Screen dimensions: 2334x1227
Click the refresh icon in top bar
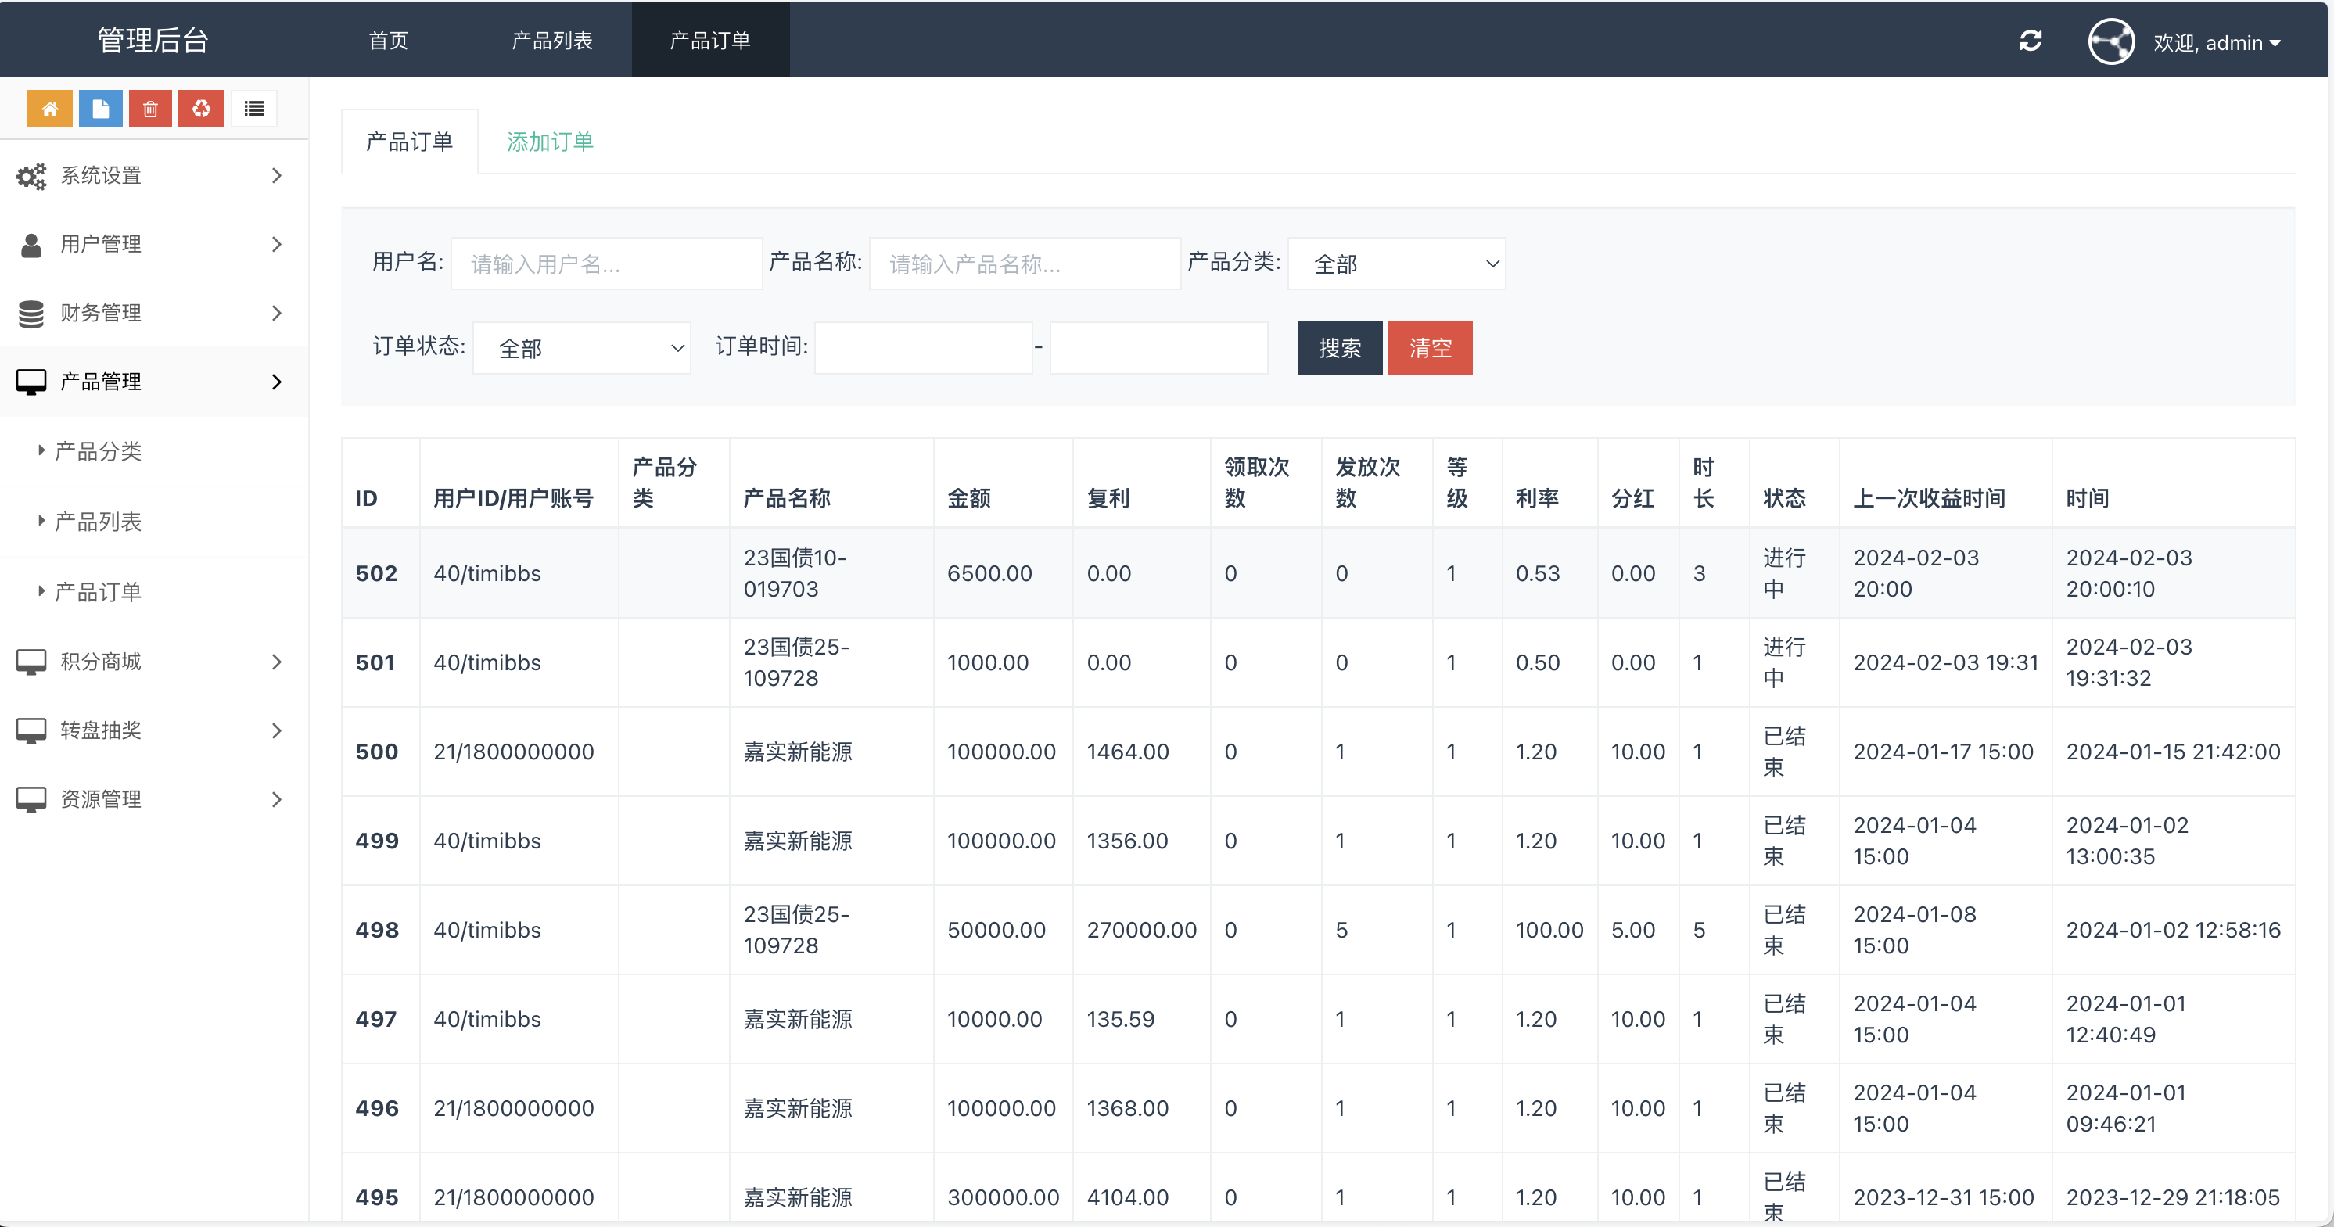[2031, 41]
